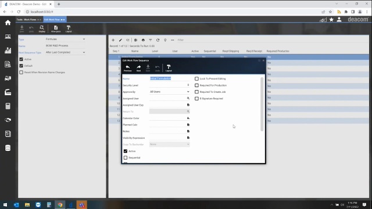
Task: Pick a Calendar Color using the color icon
Action: [x=188, y=118]
